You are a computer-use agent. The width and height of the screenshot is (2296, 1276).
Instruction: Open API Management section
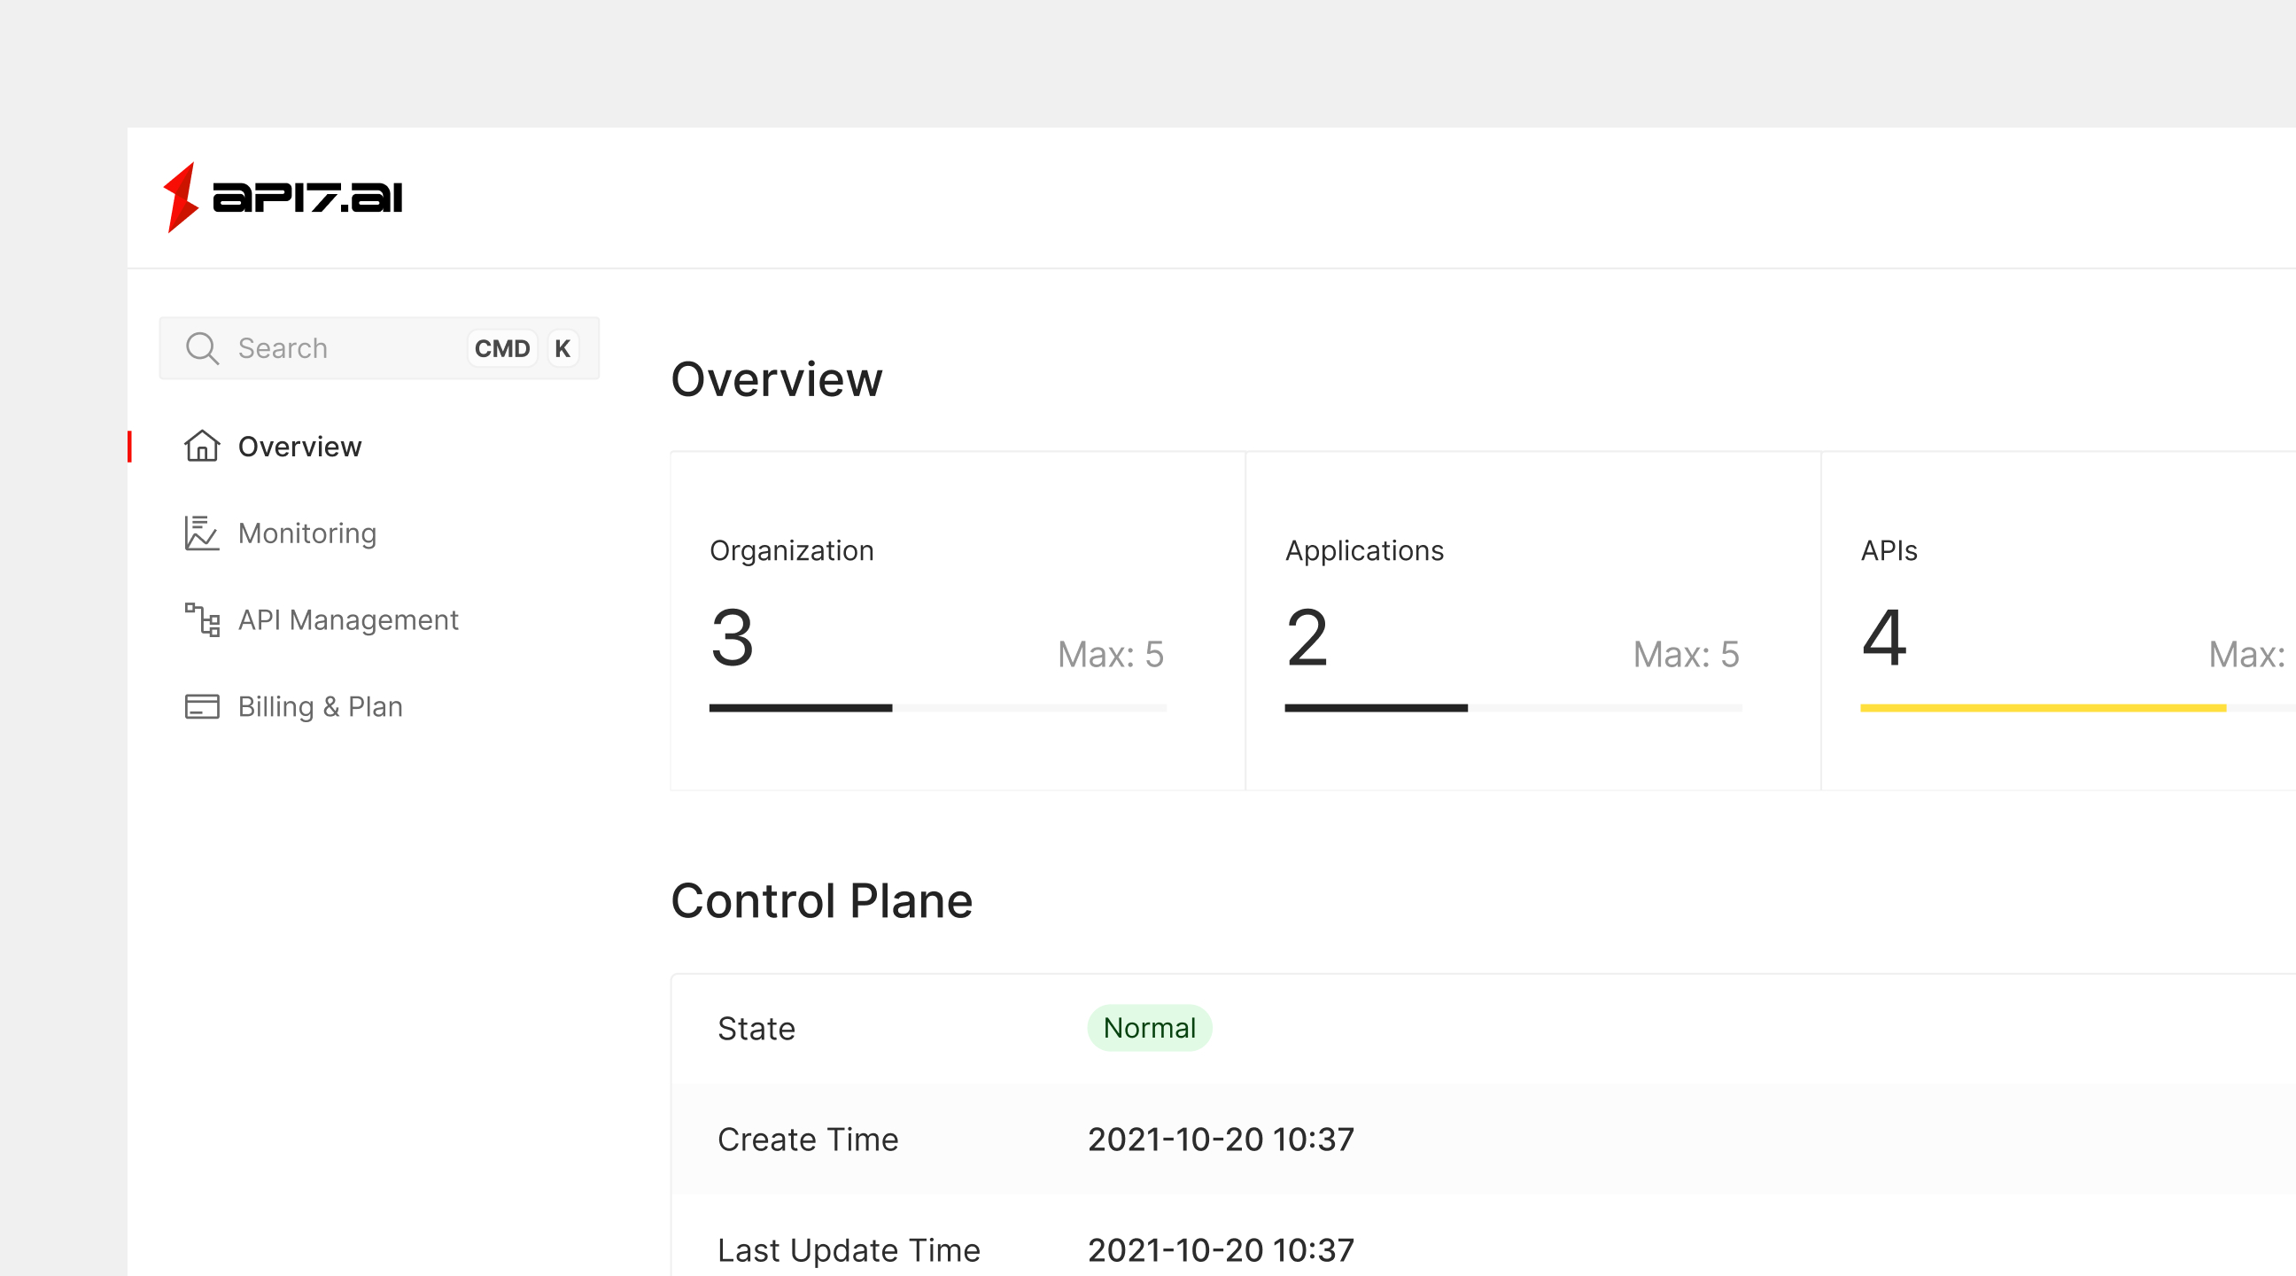347,619
